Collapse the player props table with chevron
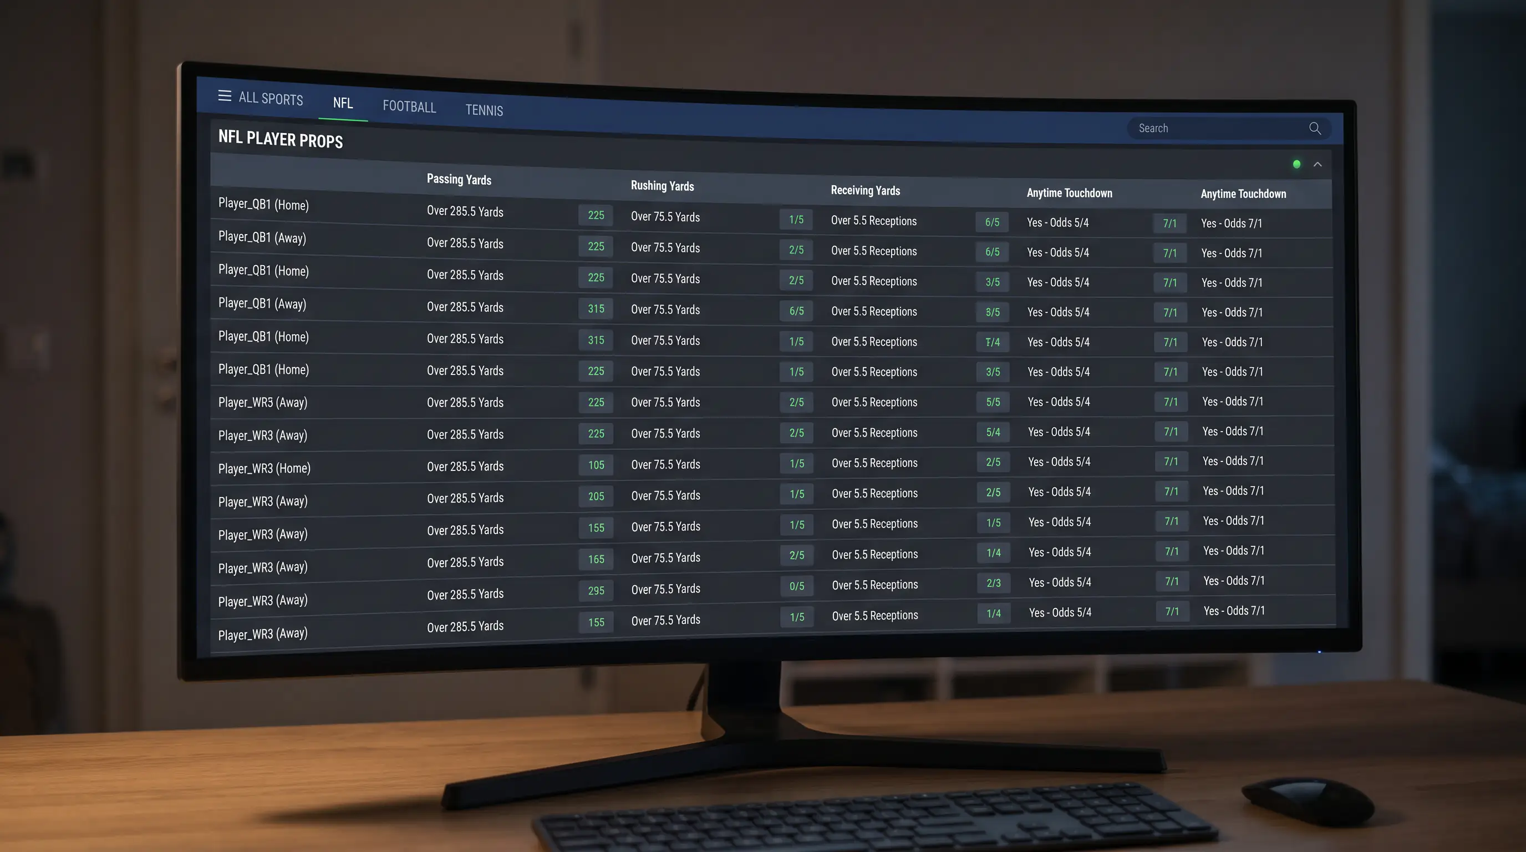The height and width of the screenshot is (852, 1526). (x=1318, y=164)
